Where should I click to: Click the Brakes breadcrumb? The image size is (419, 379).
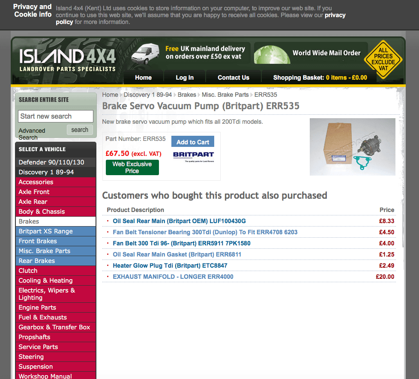click(187, 95)
